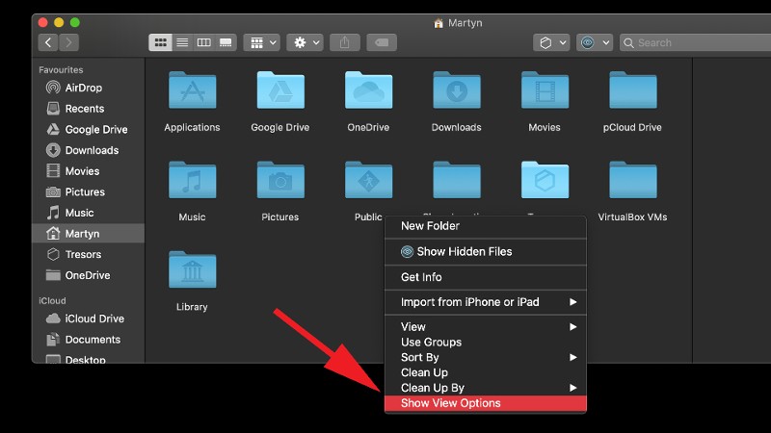Click the Share toolbar button
The image size is (771, 433).
345,42
